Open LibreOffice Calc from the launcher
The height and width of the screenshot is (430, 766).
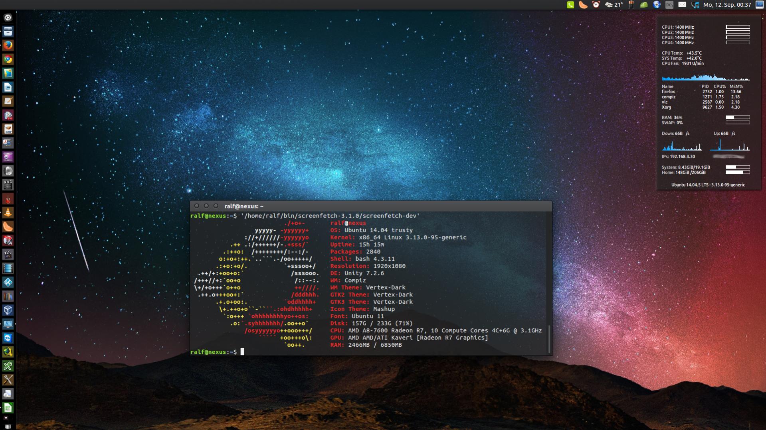(8, 408)
